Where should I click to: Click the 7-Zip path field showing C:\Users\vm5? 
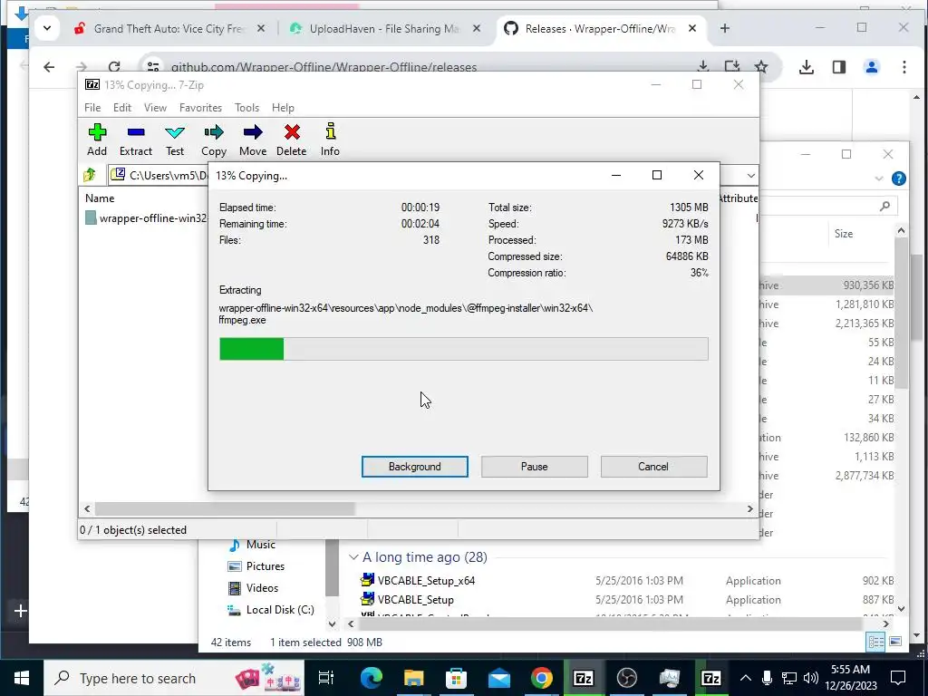click(x=159, y=175)
